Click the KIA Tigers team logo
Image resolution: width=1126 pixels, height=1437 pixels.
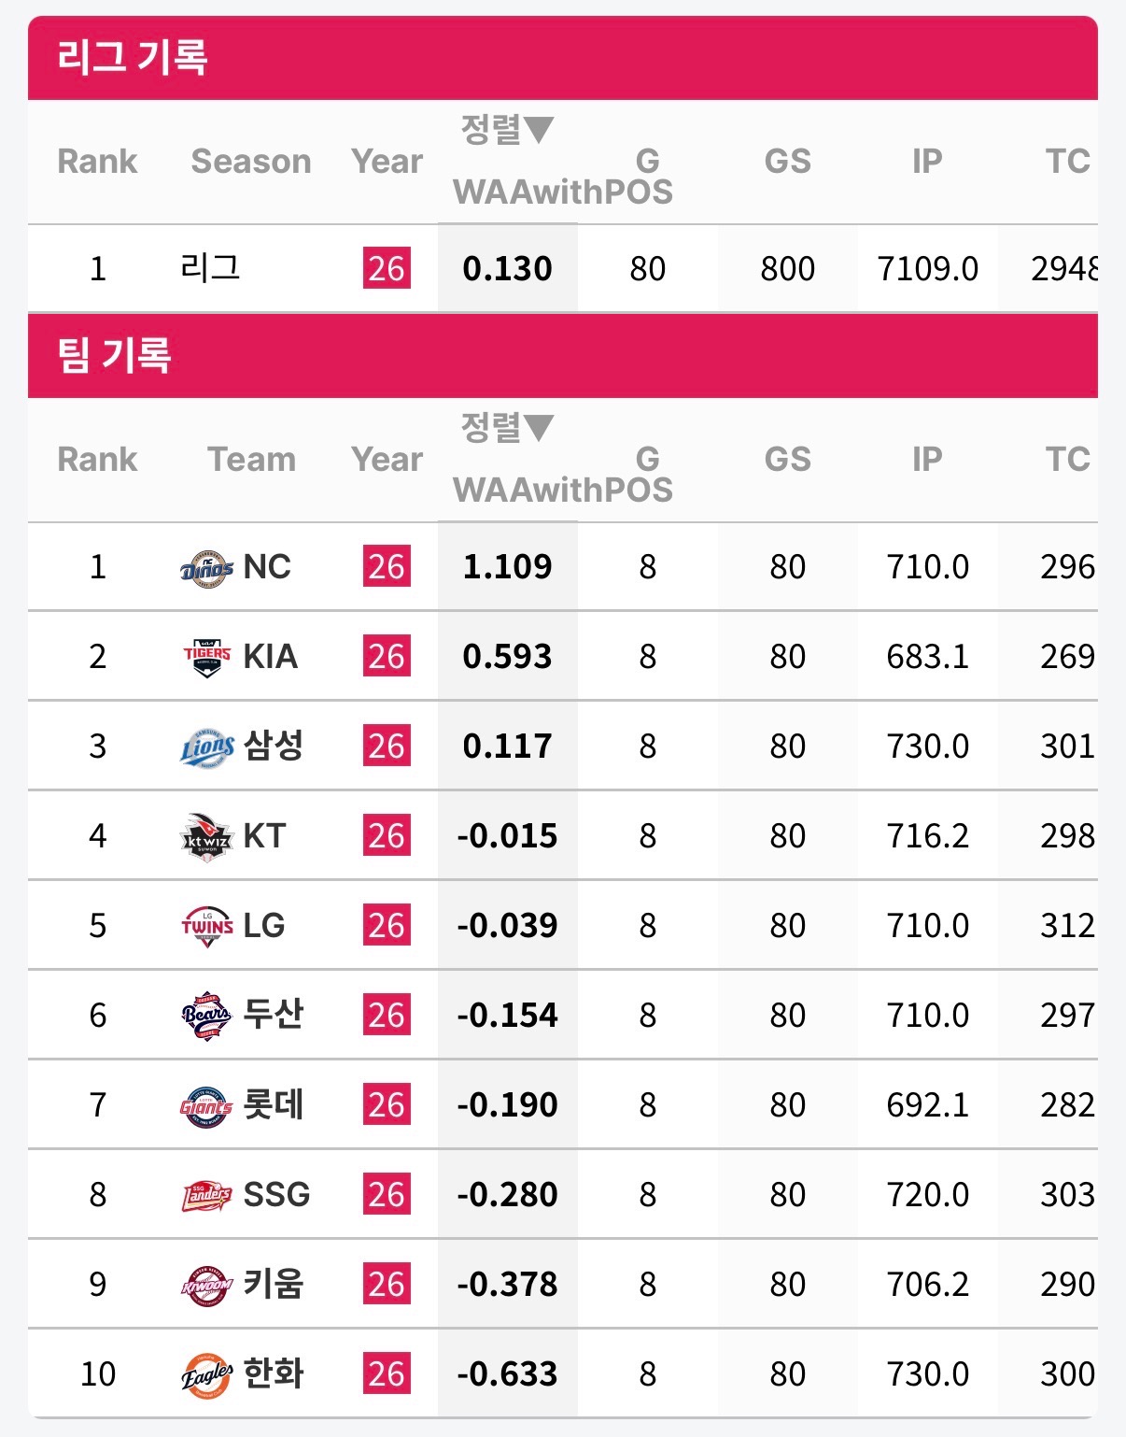pyautogui.click(x=206, y=658)
